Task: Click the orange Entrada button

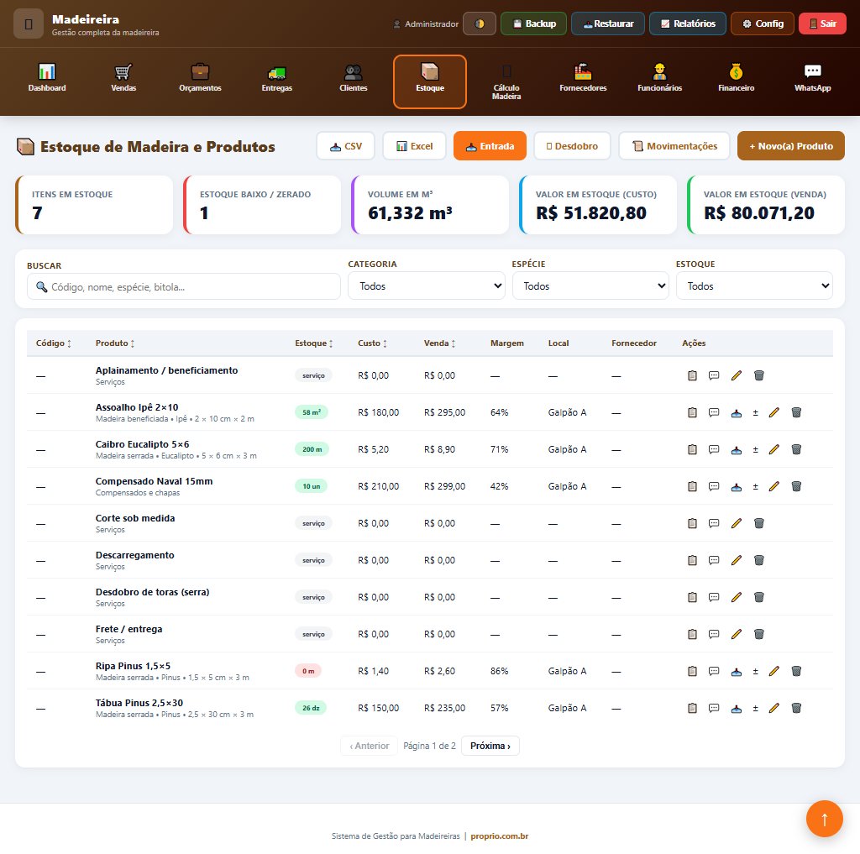Action: pyautogui.click(x=490, y=146)
